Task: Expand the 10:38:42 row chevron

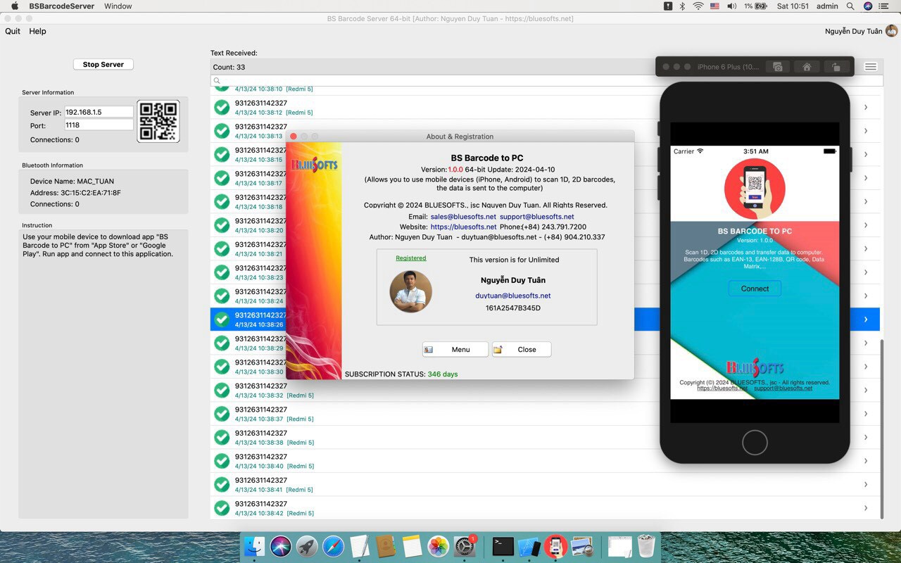Action: [866, 507]
